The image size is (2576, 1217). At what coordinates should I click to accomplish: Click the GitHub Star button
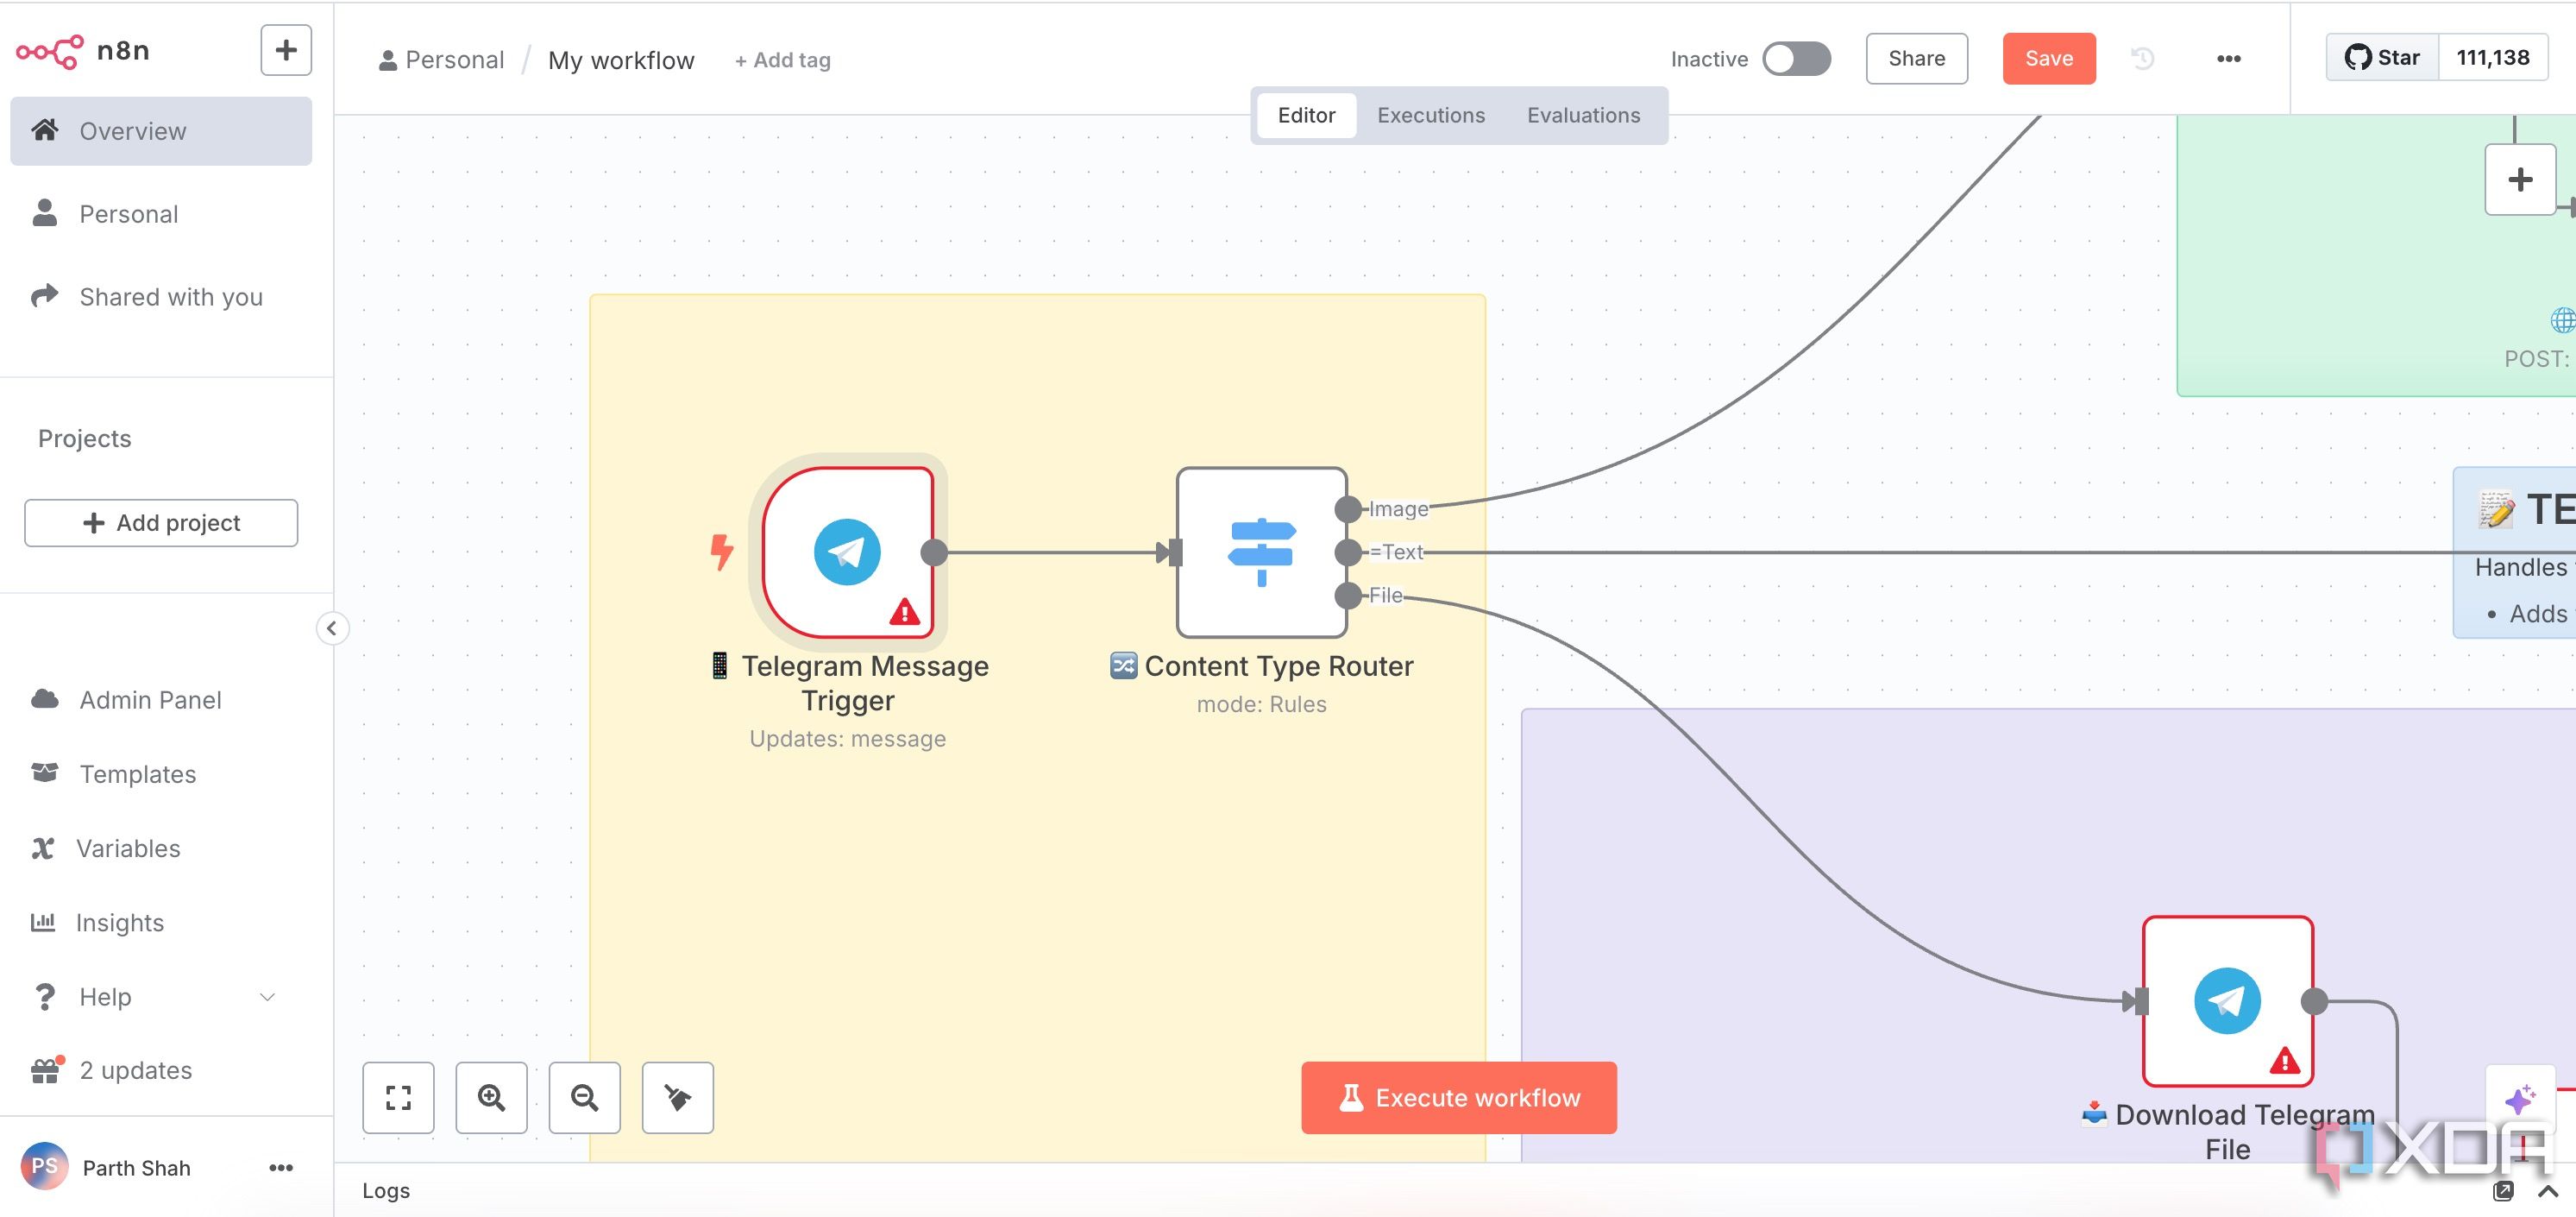[2382, 57]
